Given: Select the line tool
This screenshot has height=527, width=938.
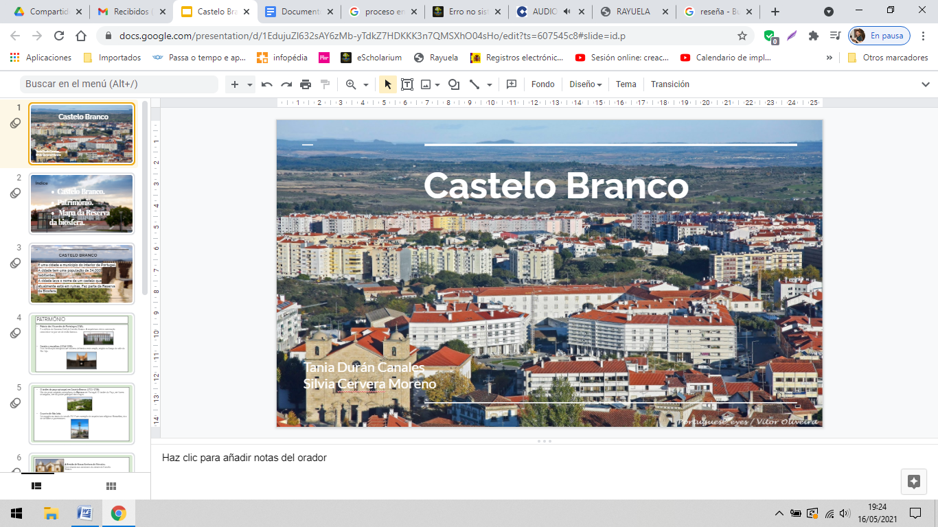Looking at the screenshot, I should [474, 84].
